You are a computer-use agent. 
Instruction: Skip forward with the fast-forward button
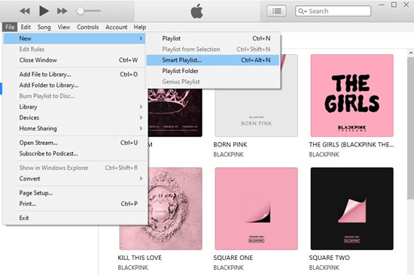coord(62,11)
